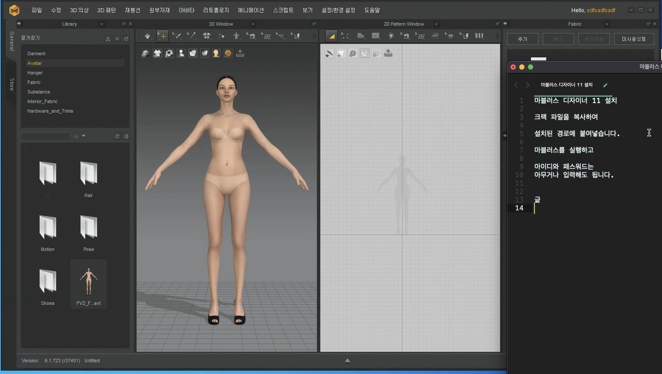The height and width of the screenshot is (374, 662).
Task: Click the avatar tracing figure icon in 2D toolbar
Action: [390, 36]
